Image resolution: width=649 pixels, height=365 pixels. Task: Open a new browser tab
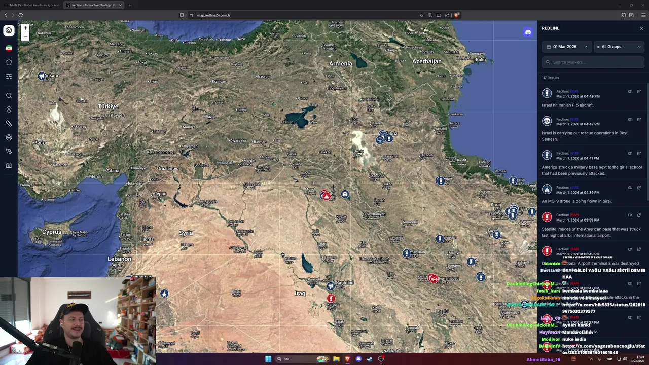click(130, 5)
